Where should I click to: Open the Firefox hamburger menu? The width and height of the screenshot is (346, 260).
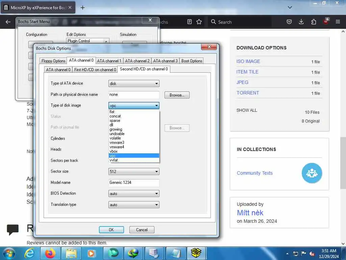click(x=338, y=22)
